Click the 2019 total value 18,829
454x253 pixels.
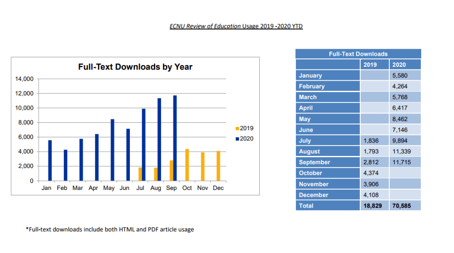pyautogui.click(x=372, y=206)
